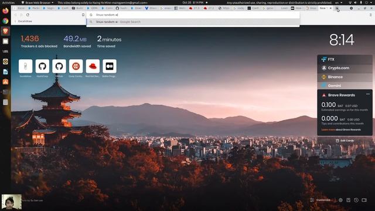
Task: Open LibreOffice Writer from the Ubuntu dock
Action: pyautogui.click(x=5, y=72)
